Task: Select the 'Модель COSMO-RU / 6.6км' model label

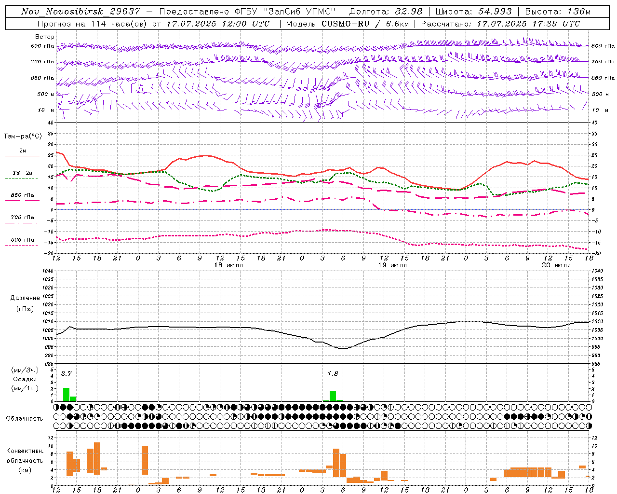Action: [348, 24]
